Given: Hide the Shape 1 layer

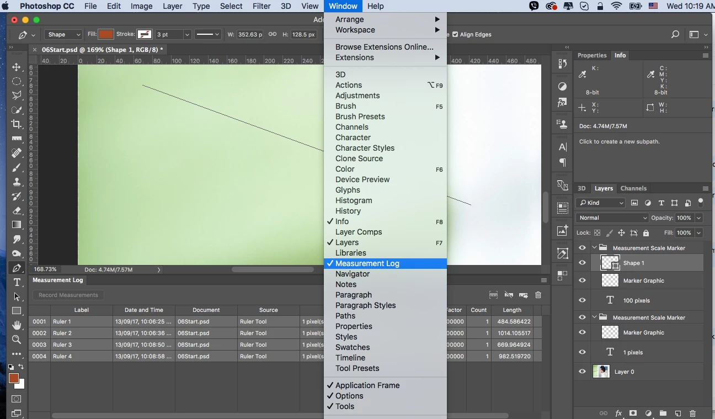Looking at the screenshot, I should [582, 263].
